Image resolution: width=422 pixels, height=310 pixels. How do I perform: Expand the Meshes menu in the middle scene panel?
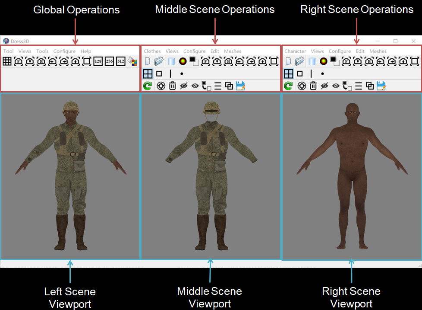pyautogui.click(x=233, y=51)
